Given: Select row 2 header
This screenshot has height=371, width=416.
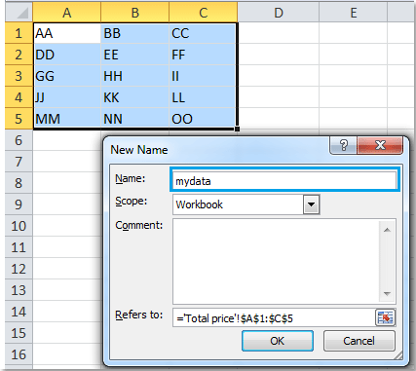Looking at the screenshot, I should pos(19,55).
